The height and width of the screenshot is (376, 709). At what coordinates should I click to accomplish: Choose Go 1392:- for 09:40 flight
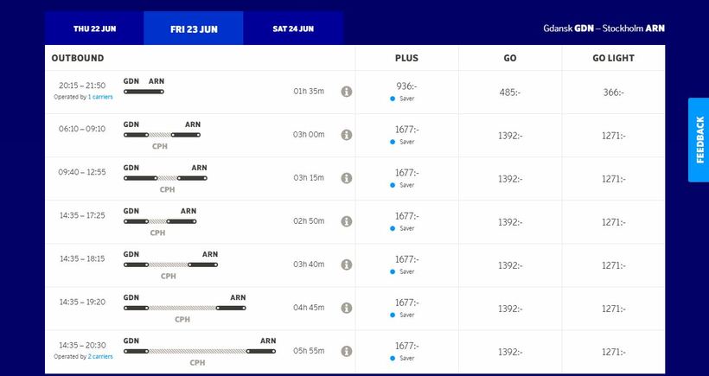coord(510,179)
